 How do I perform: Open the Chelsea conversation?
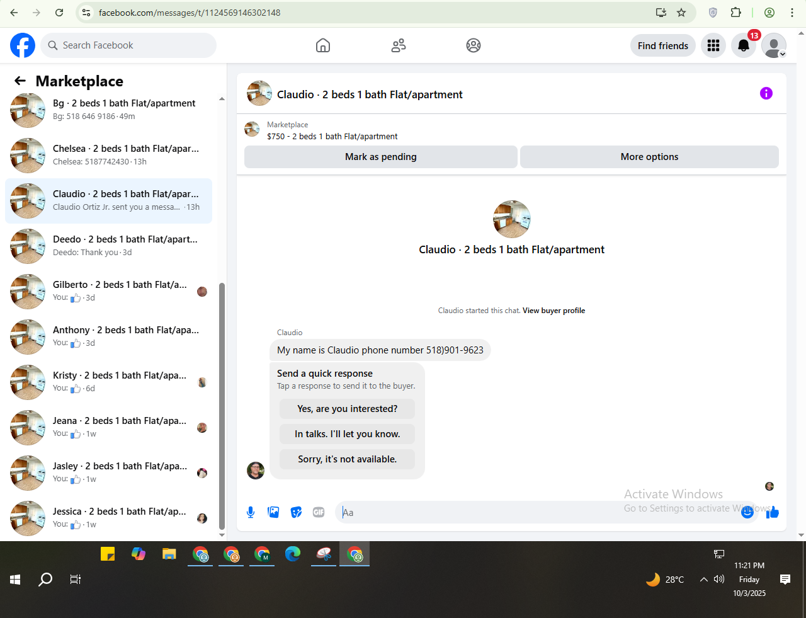click(x=108, y=156)
